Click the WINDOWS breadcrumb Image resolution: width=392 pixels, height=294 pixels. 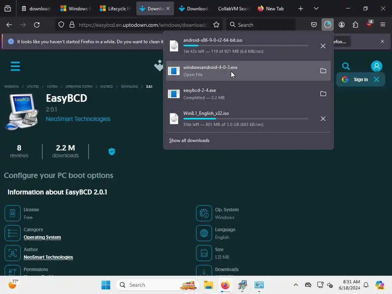(11, 87)
